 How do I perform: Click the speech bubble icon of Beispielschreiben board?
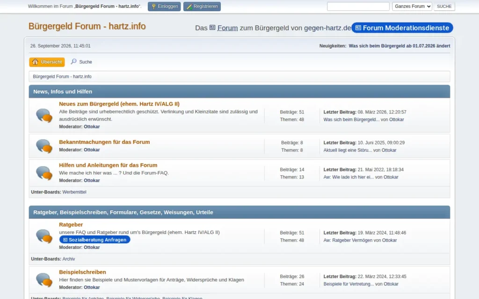[44, 280]
